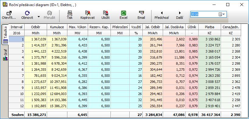Viewport: 249px width, 119px height.
Task: Click Odběr value 1 367,039
Action: (x=36, y=39)
